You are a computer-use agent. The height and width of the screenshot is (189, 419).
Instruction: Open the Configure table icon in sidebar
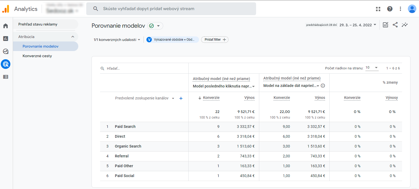pyautogui.click(x=6, y=77)
